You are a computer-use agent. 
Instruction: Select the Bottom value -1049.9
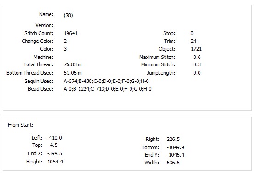[176, 147]
